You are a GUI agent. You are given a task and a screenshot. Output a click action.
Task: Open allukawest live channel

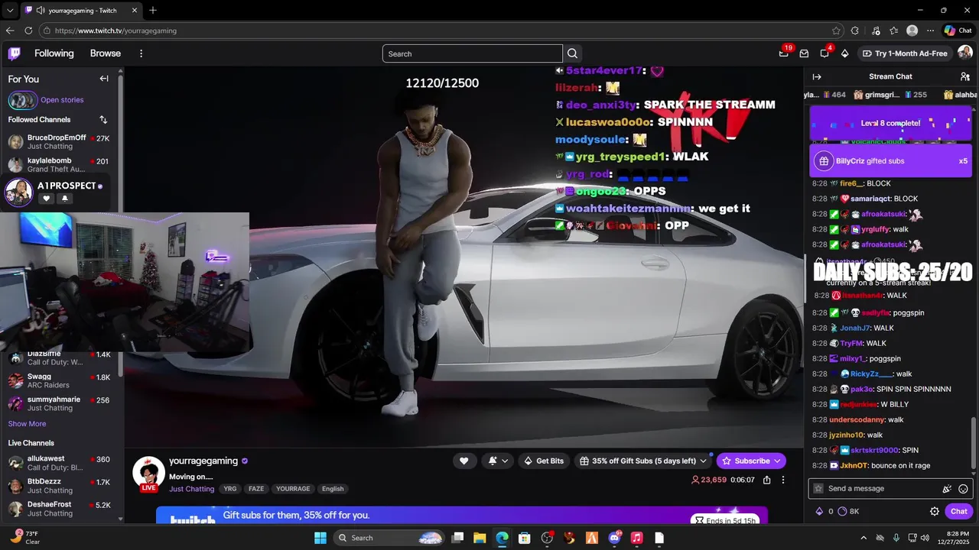click(x=60, y=464)
